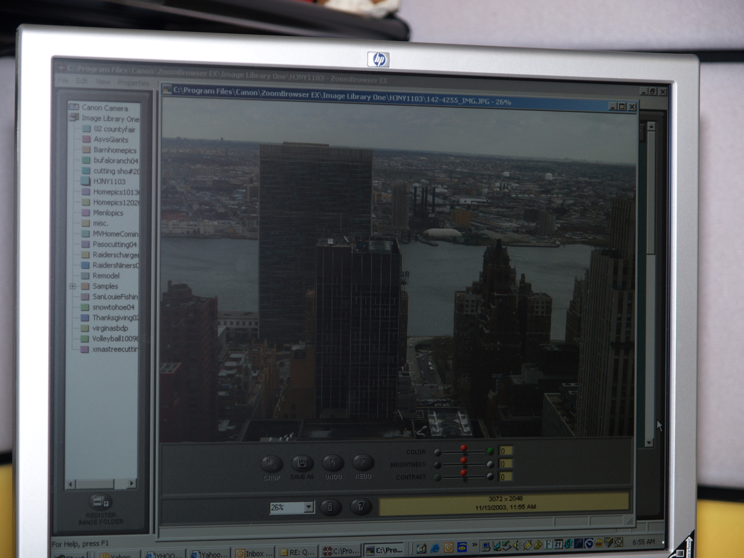
Task: Open the Canon Camera tree item
Action: tap(104, 108)
